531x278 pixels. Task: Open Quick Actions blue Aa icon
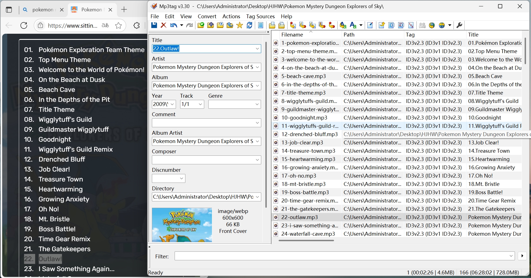pos(353,25)
